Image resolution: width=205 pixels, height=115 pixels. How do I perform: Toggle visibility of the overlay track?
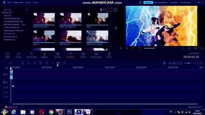7,82
